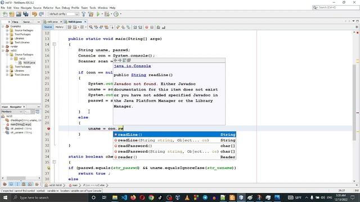The image size is (360, 202).
Task: Open the Navigate menu
Action: point(26,8)
